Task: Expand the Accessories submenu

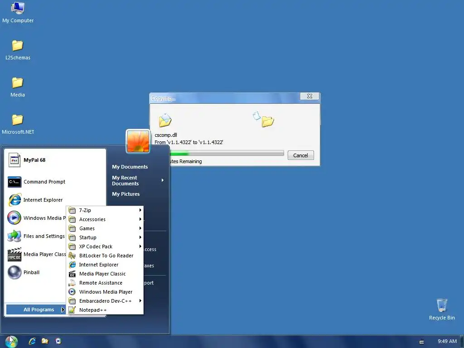Action: tap(105, 219)
